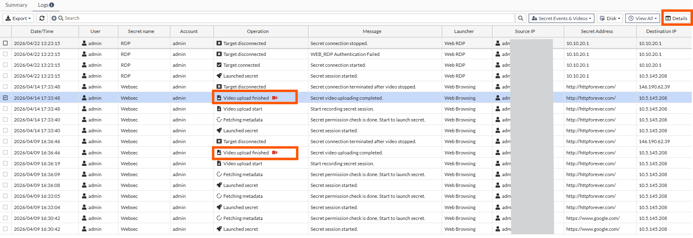Click Video upload finished file icon at 2026/04/14 17:33:48
This screenshot has width=693, height=238.
(219, 98)
